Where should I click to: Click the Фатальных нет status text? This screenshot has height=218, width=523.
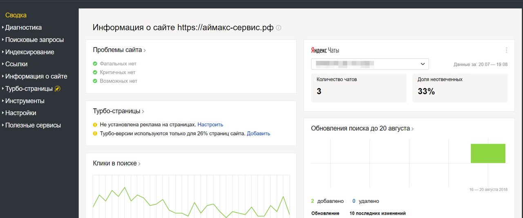click(118, 64)
